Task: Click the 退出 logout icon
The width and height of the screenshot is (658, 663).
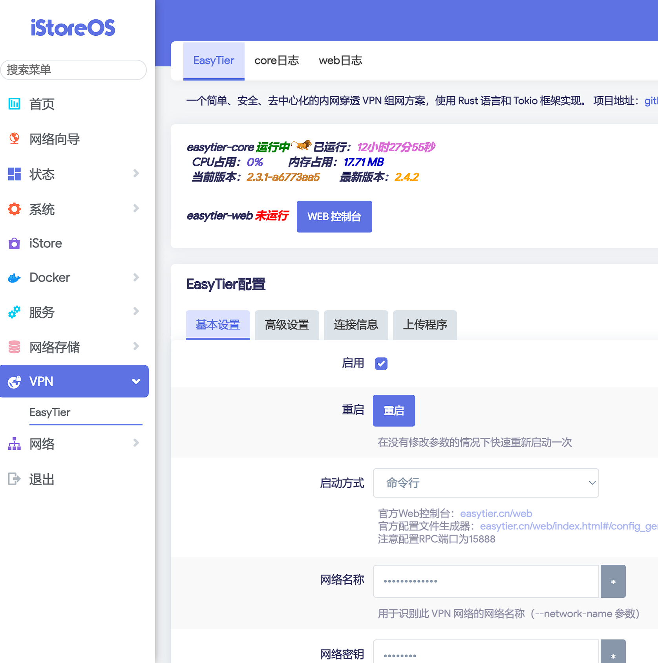Action: click(x=15, y=479)
